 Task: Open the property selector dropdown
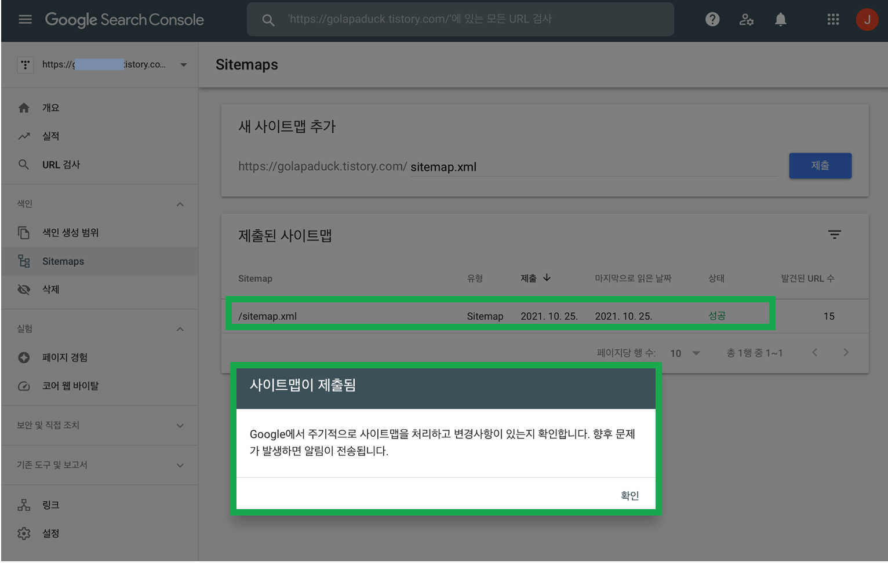[184, 65]
